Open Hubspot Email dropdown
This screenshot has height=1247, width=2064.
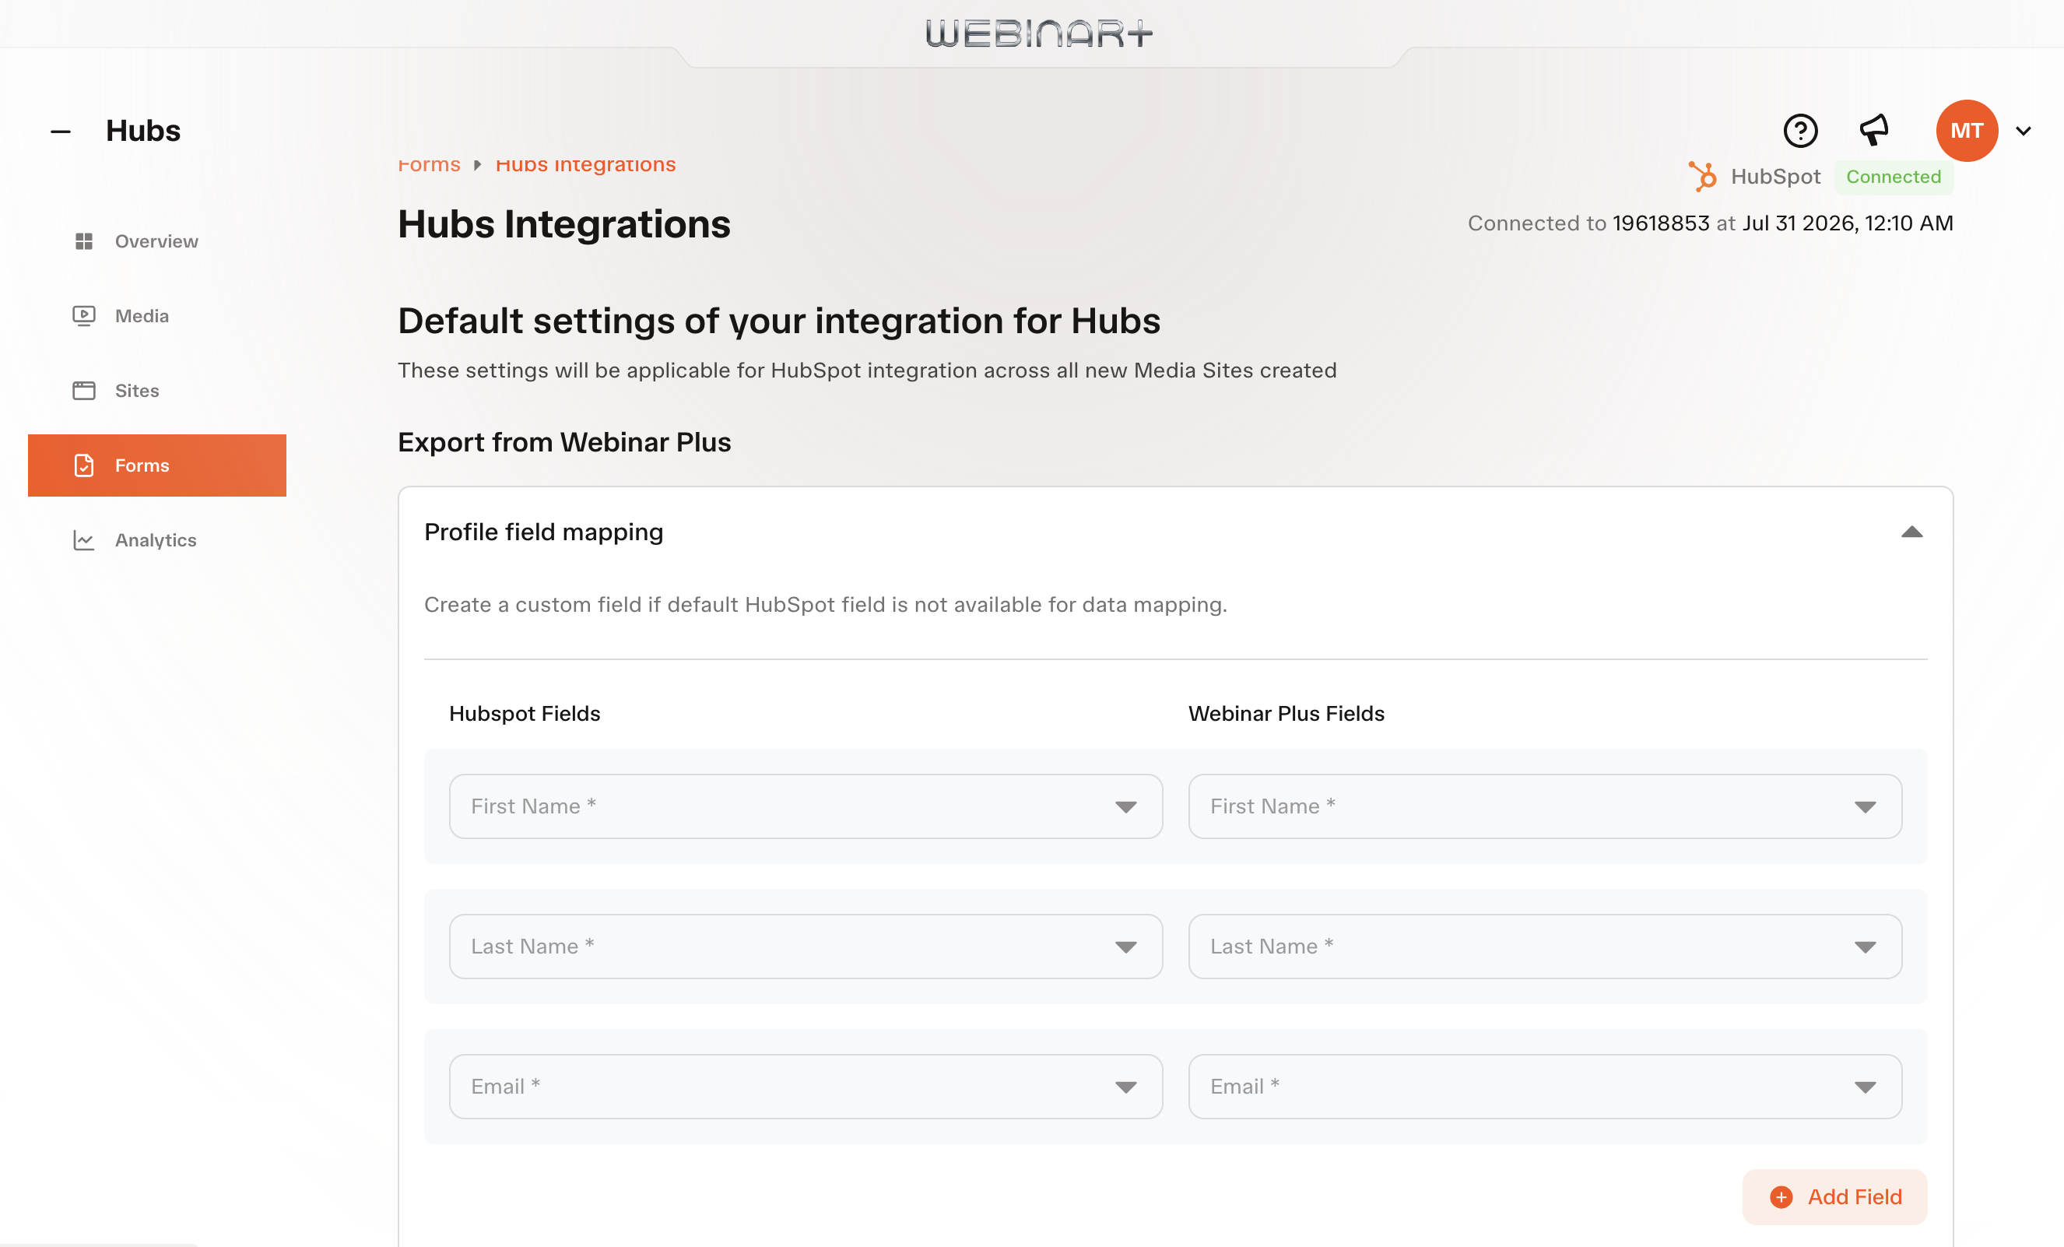(806, 1086)
